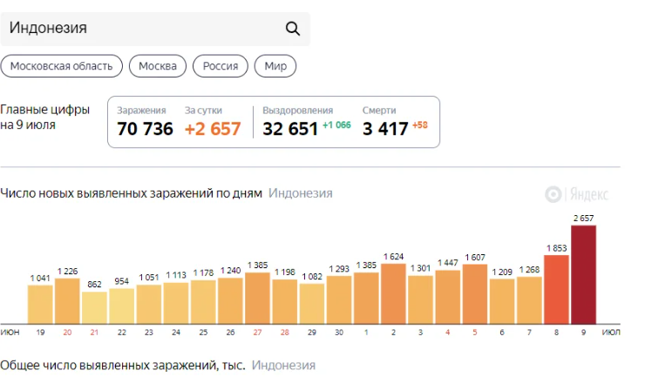The image size is (645, 377).
Task: Click the bar labeled 1 301
Action: (420, 300)
